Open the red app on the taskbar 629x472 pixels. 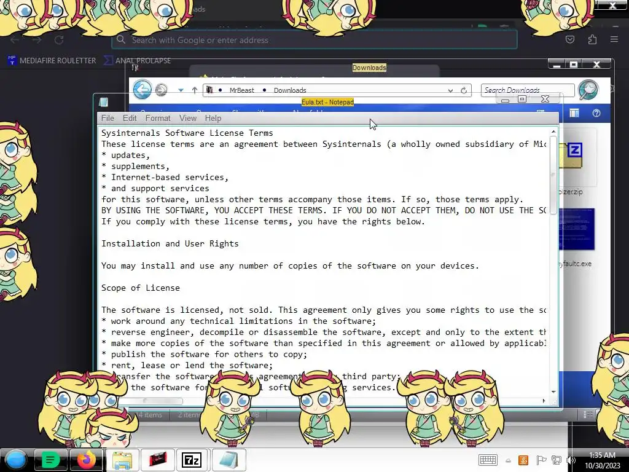pos(158,460)
